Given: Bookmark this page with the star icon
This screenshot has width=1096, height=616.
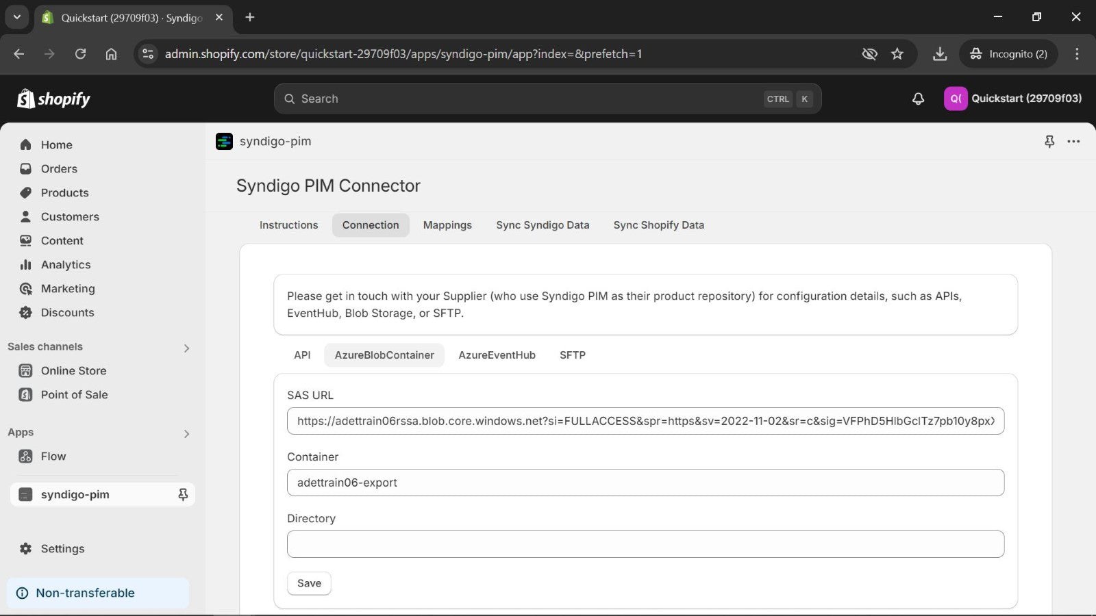Looking at the screenshot, I should click(897, 54).
